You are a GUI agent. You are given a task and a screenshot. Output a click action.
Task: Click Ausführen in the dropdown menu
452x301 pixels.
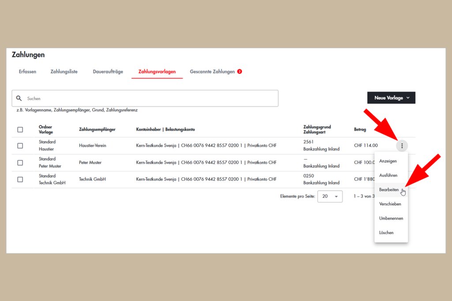click(x=387, y=175)
